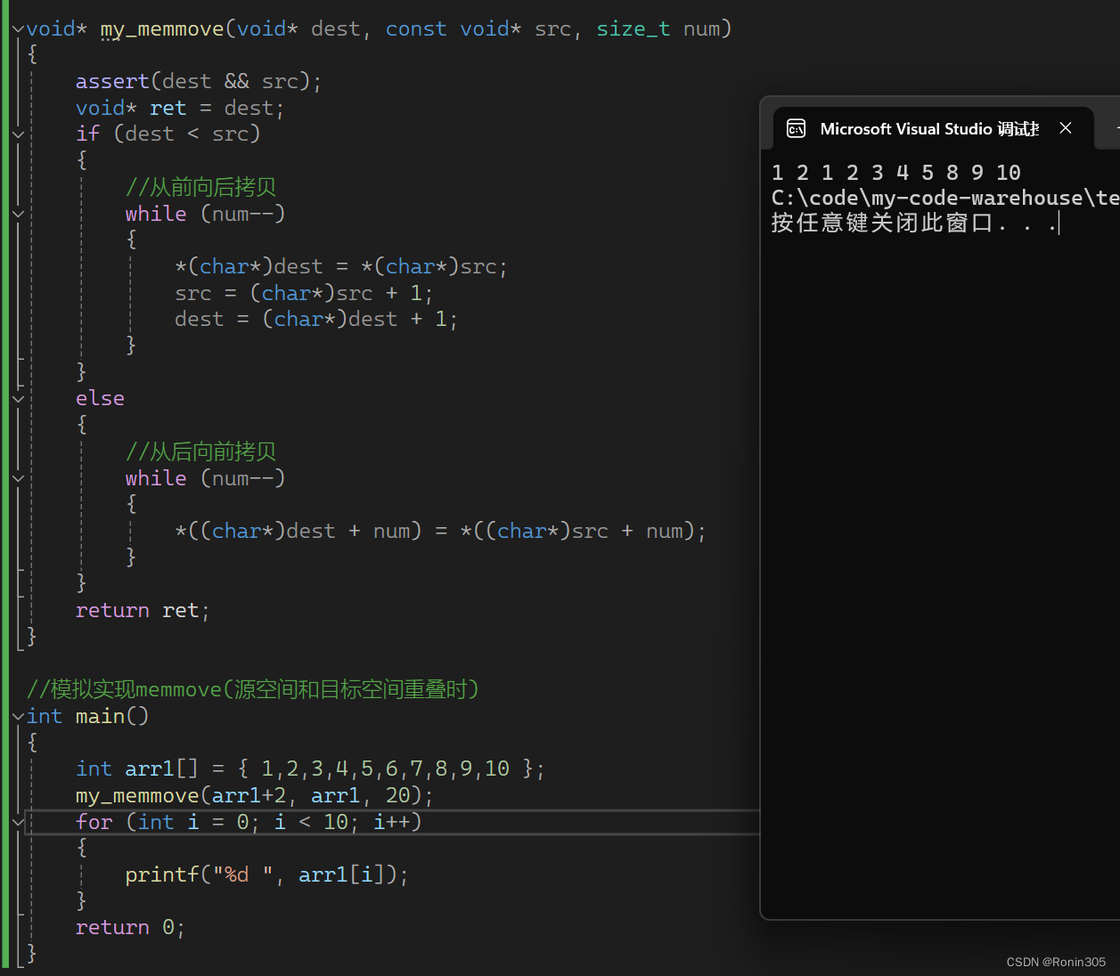Collapse the first while (num--) loop
The width and height of the screenshot is (1120, 976).
pos(18,214)
